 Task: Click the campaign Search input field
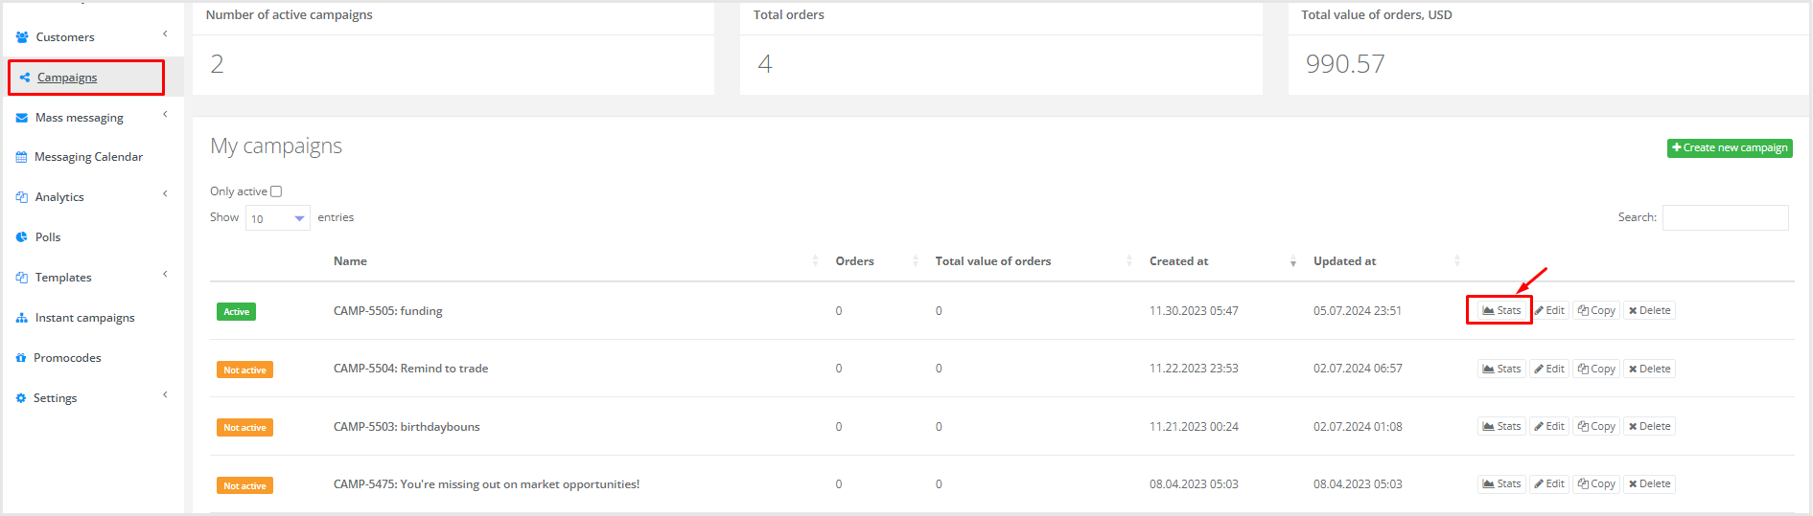click(1724, 218)
